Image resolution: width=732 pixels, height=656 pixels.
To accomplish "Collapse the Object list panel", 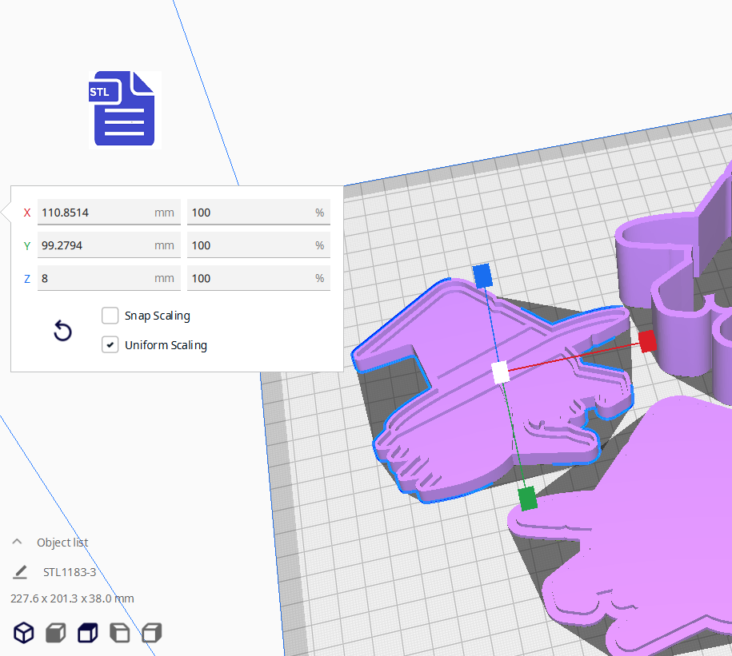I will click(x=16, y=543).
